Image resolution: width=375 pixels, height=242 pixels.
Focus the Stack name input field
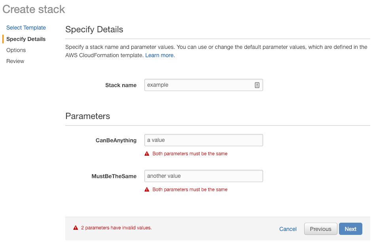(204, 85)
